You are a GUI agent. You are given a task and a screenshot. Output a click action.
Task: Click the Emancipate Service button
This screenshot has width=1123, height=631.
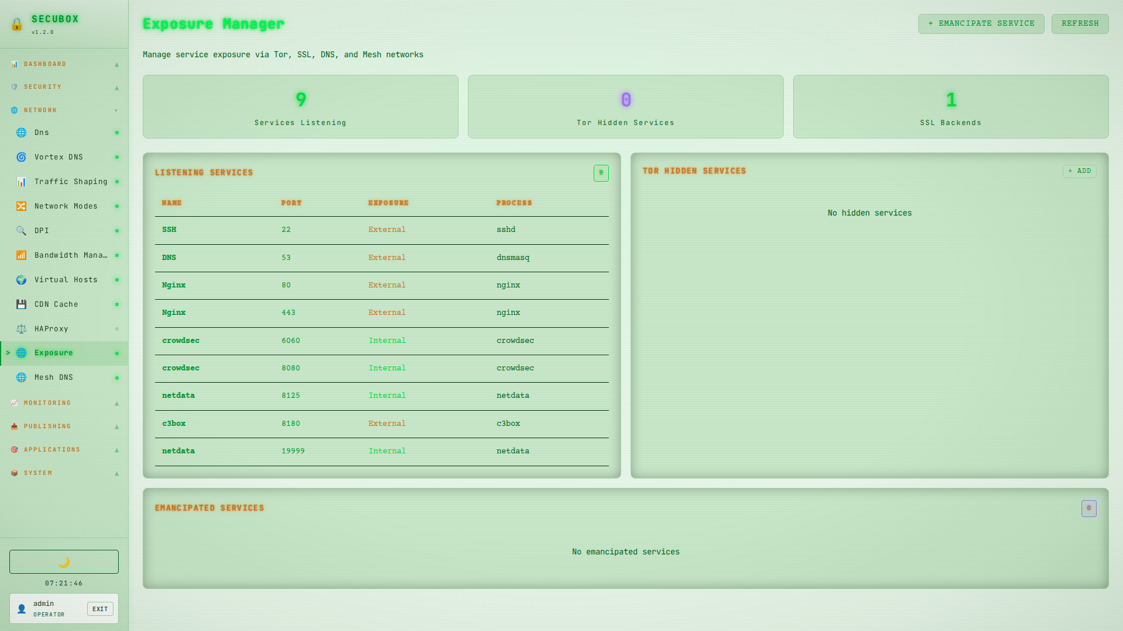981,23
